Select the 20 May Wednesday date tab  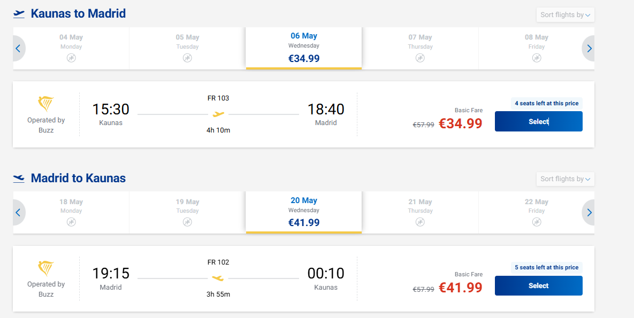coord(304,212)
